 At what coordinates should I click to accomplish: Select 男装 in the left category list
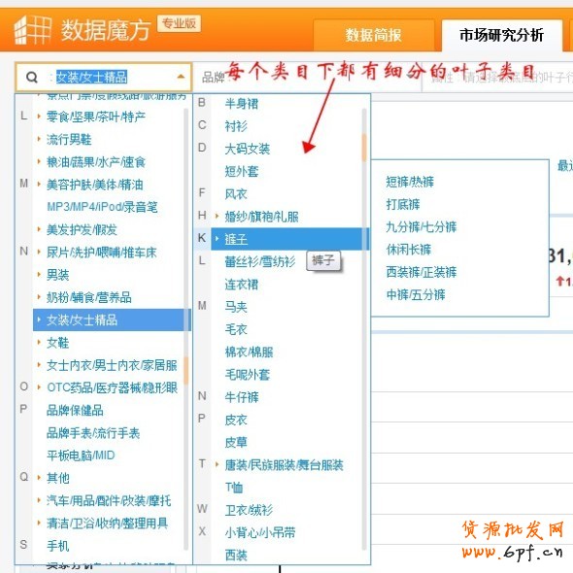coord(57,275)
